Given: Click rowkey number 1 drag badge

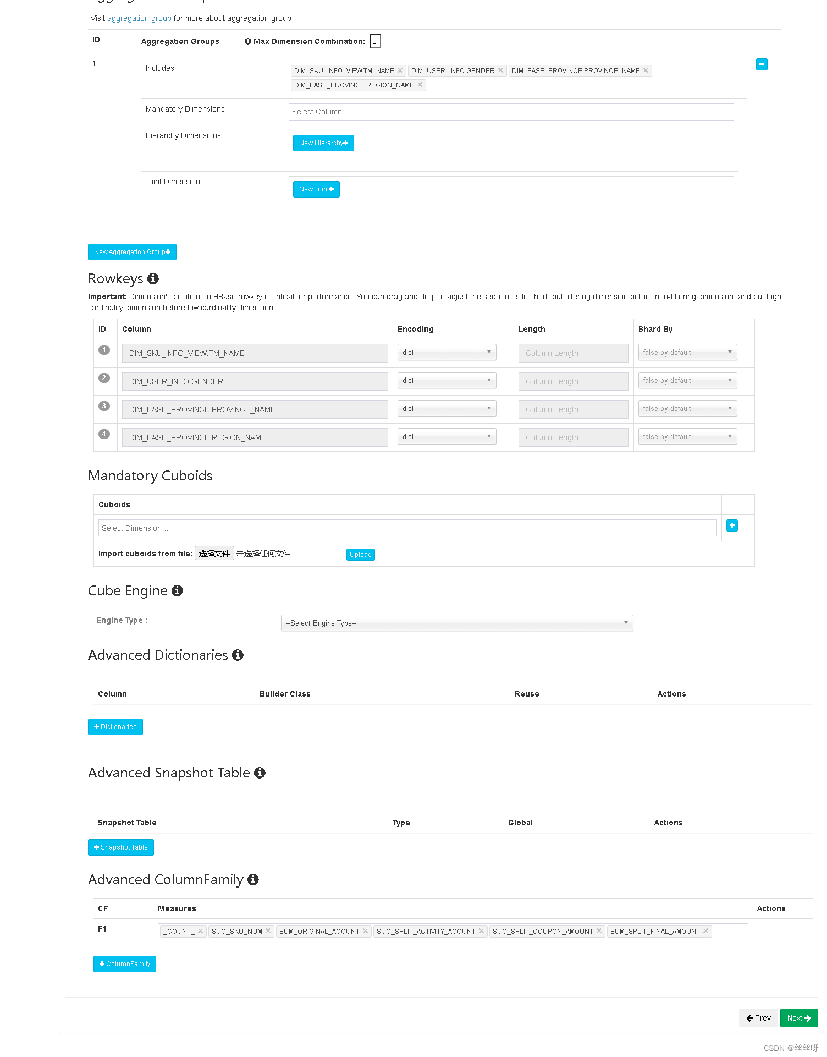Looking at the screenshot, I should [104, 350].
